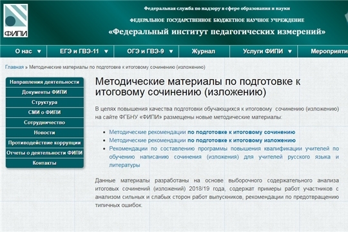Select «СМИ о ФИПИ» in the sidebar
This screenshot has height=232, width=348.
44,112
